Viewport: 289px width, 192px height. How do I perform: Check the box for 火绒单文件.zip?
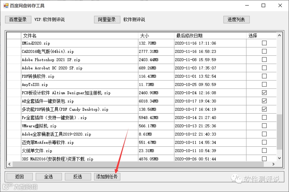point(264,151)
